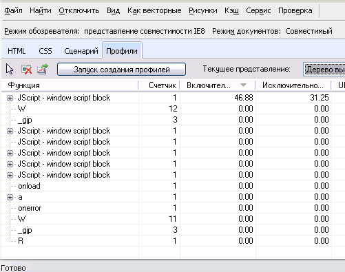Open the Проверка menu
Screen dimensions: 345x272
[295, 10]
